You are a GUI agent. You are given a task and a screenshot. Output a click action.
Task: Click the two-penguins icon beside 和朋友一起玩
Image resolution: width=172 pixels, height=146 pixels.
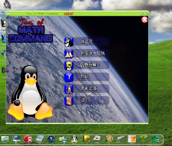point(69,54)
